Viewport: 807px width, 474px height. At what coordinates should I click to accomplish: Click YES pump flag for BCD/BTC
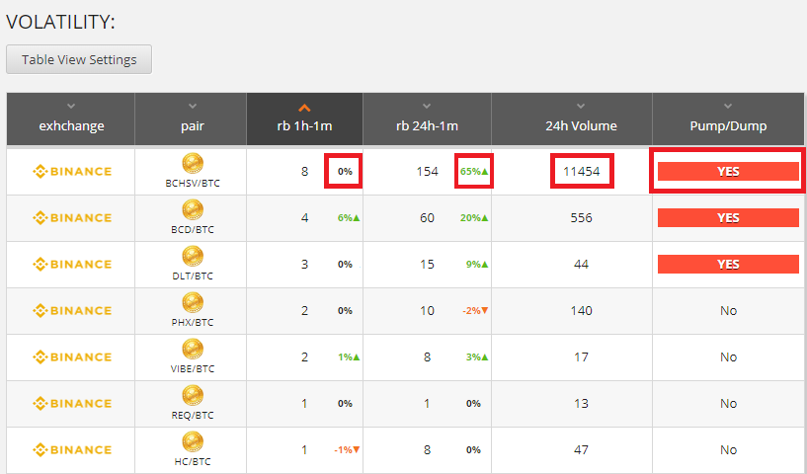(728, 217)
